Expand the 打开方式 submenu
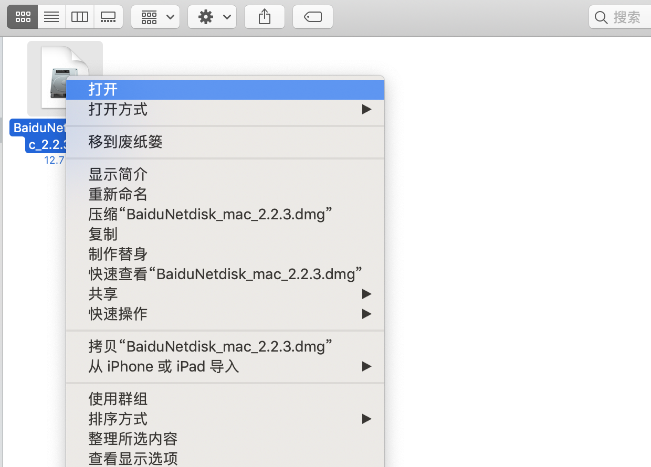The image size is (651, 467). pyautogui.click(x=225, y=109)
